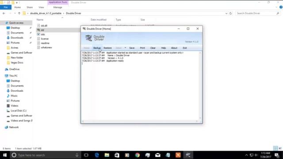Open the Select dropdown arrow in Double Driver

pos(125,48)
